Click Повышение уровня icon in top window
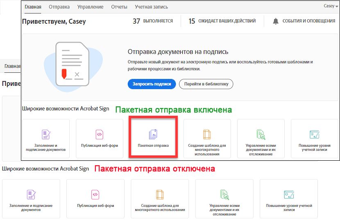The height and width of the screenshot is (220, 340). 315,135
